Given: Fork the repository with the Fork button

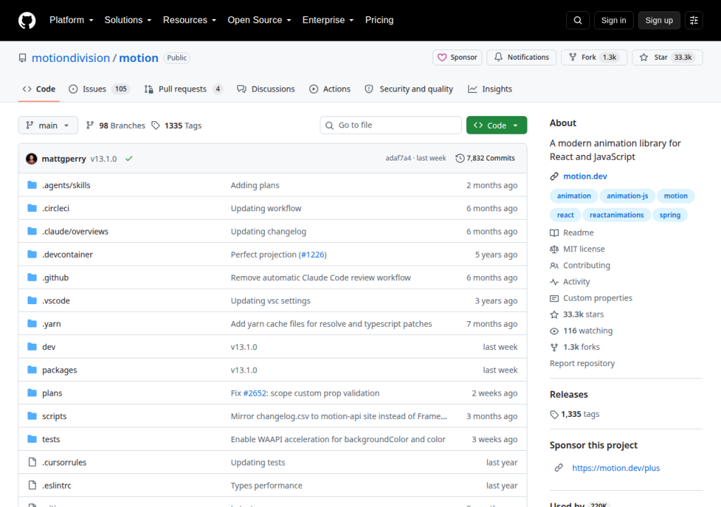Looking at the screenshot, I should pos(594,58).
